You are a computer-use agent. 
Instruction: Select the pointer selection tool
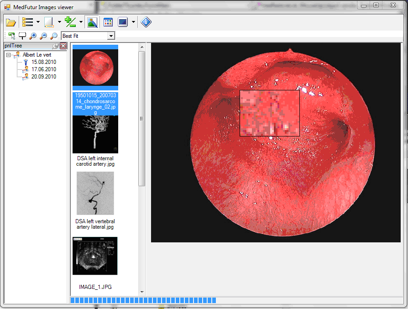11,36
